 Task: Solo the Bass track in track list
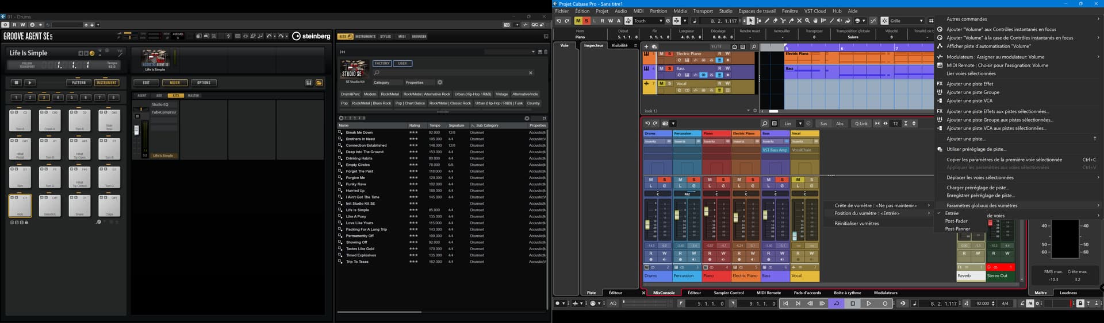tap(669, 68)
